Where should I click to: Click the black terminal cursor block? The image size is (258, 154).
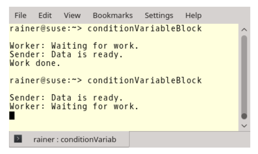12,116
